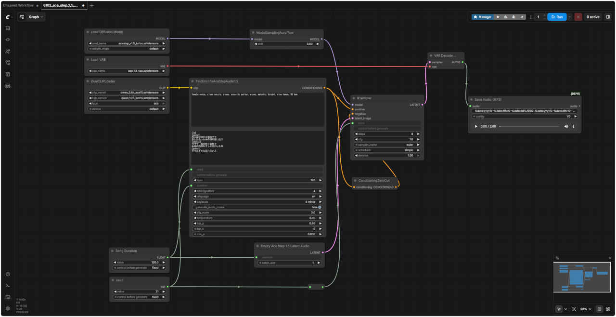Screen dimensions: 616x317
Task: Open the Manager panel button
Action: tap(482, 17)
